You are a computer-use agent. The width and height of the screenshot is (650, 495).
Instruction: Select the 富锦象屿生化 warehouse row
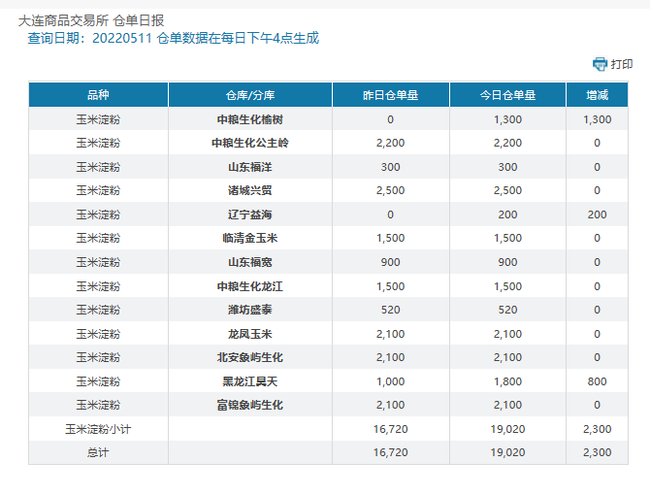[250, 405]
